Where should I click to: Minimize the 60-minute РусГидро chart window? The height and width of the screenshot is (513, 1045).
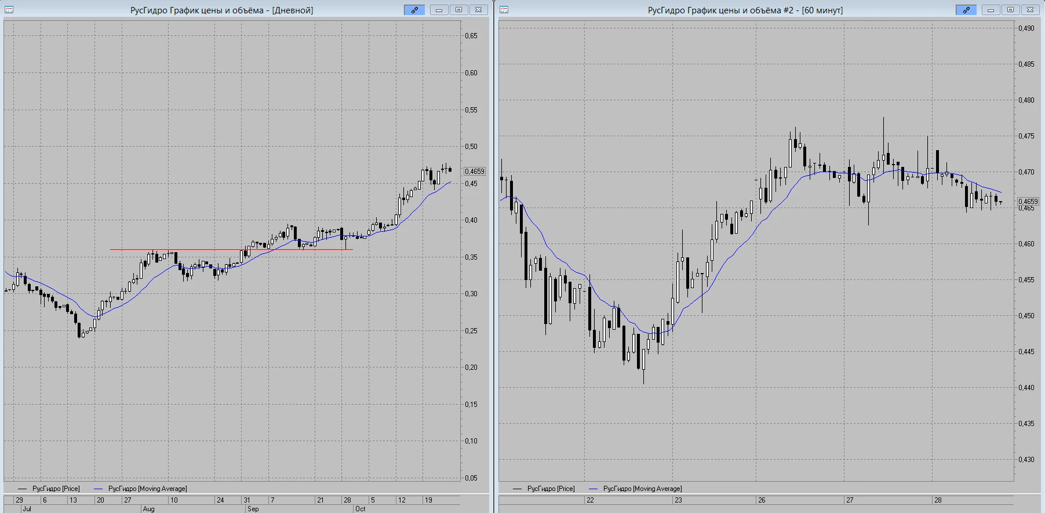[x=991, y=10]
